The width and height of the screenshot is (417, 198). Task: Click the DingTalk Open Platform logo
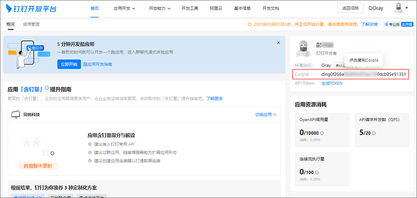pos(31,8)
